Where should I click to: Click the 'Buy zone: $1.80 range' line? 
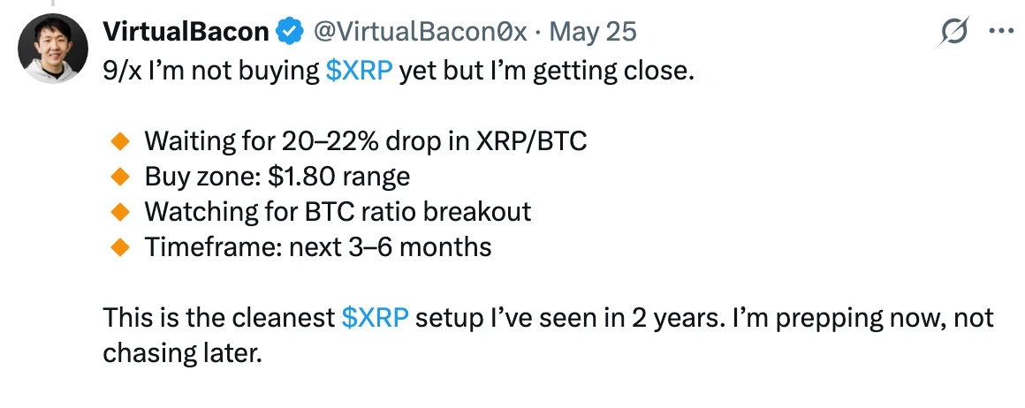point(277,177)
